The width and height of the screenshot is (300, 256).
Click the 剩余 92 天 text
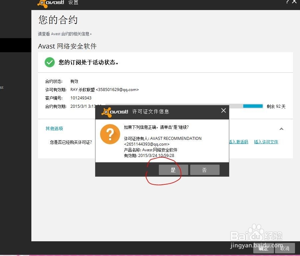pyautogui.click(x=276, y=106)
